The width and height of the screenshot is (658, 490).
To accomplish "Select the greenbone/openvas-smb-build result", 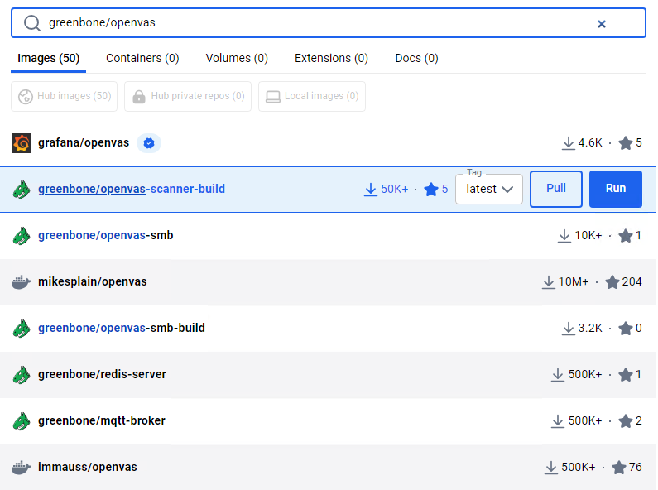I will [x=328, y=328].
